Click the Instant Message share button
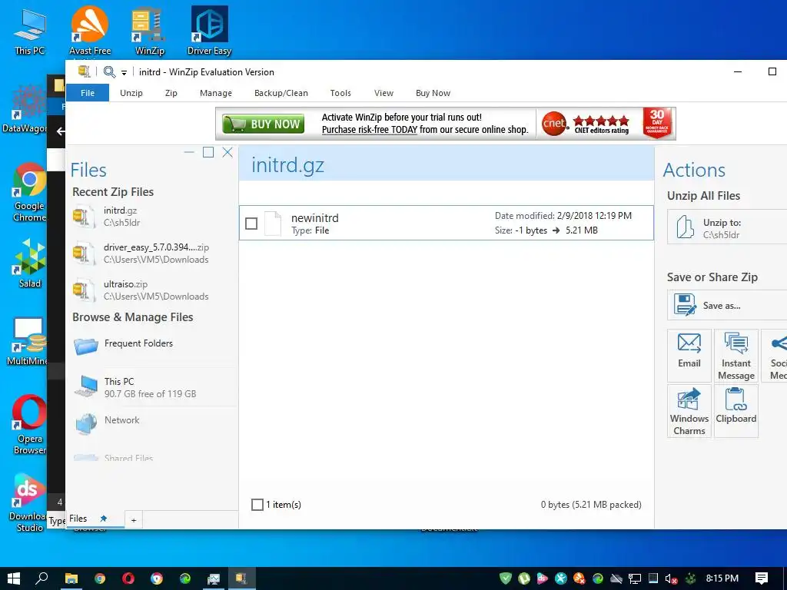787x590 pixels. 736,356
